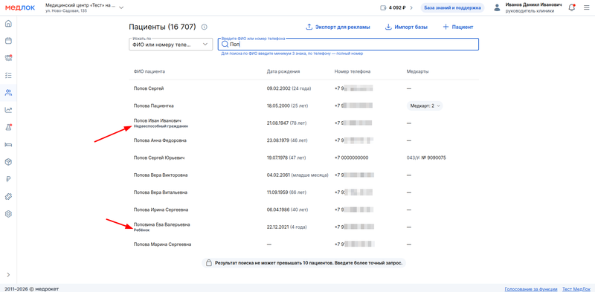Click birth date 21.08.1947

(x=278, y=123)
